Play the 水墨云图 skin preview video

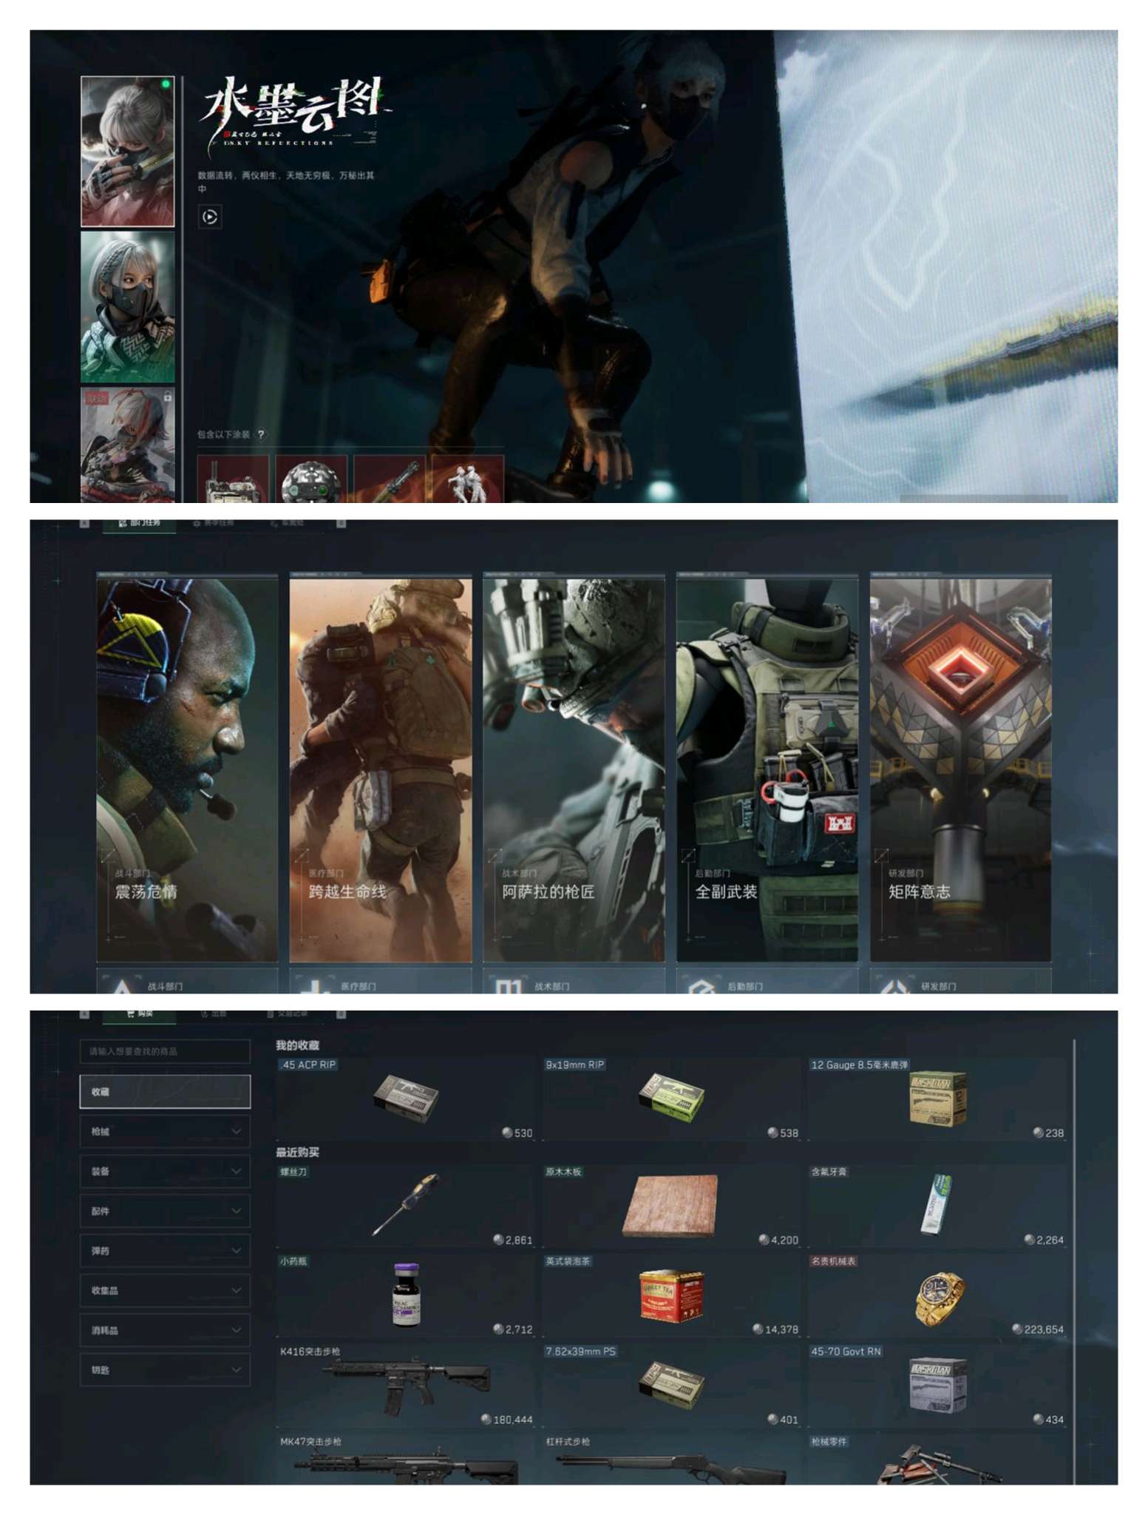tap(210, 217)
